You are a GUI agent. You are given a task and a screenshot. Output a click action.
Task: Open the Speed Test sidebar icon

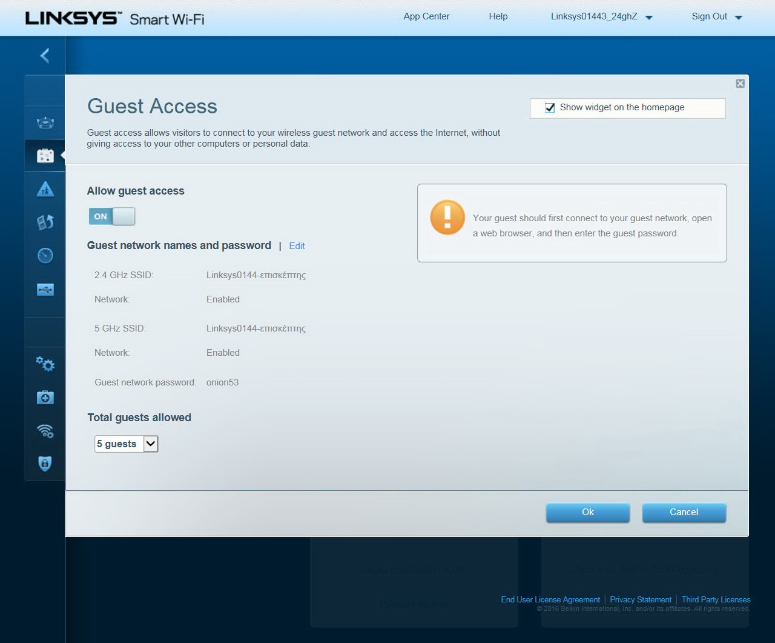pyautogui.click(x=45, y=255)
